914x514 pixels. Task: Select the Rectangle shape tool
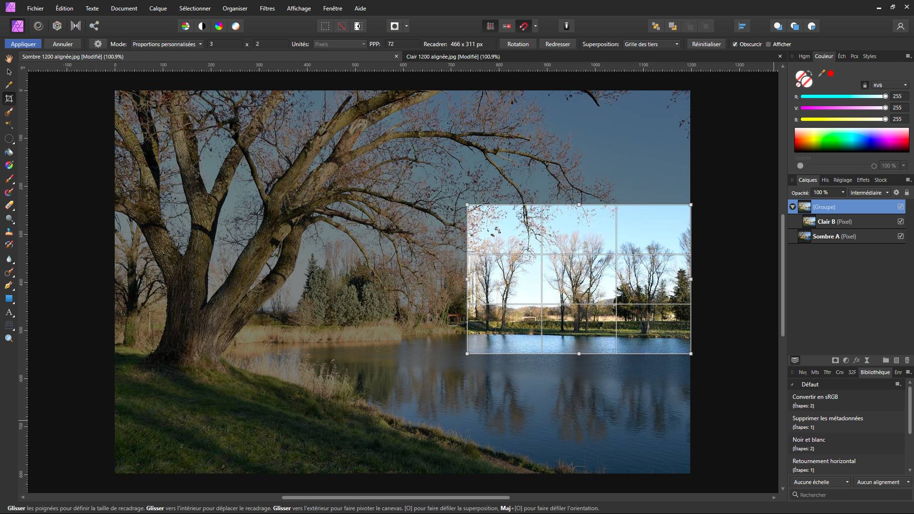9,299
